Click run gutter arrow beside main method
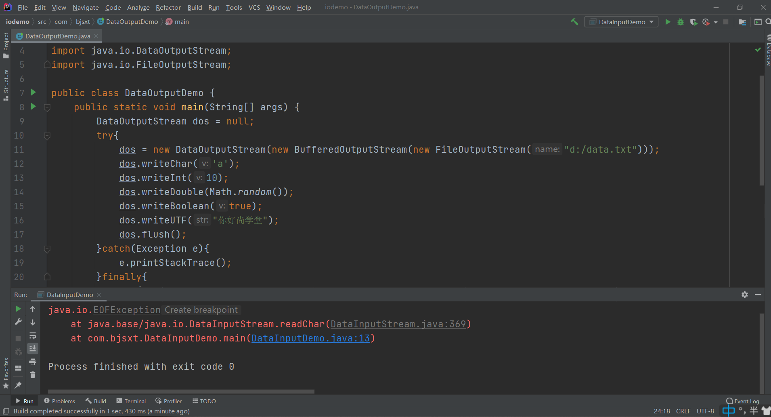771x417 pixels. point(34,107)
